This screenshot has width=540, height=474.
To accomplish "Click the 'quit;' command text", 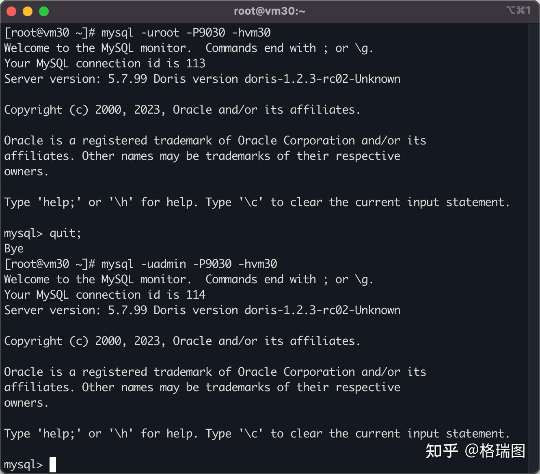I will click(65, 233).
